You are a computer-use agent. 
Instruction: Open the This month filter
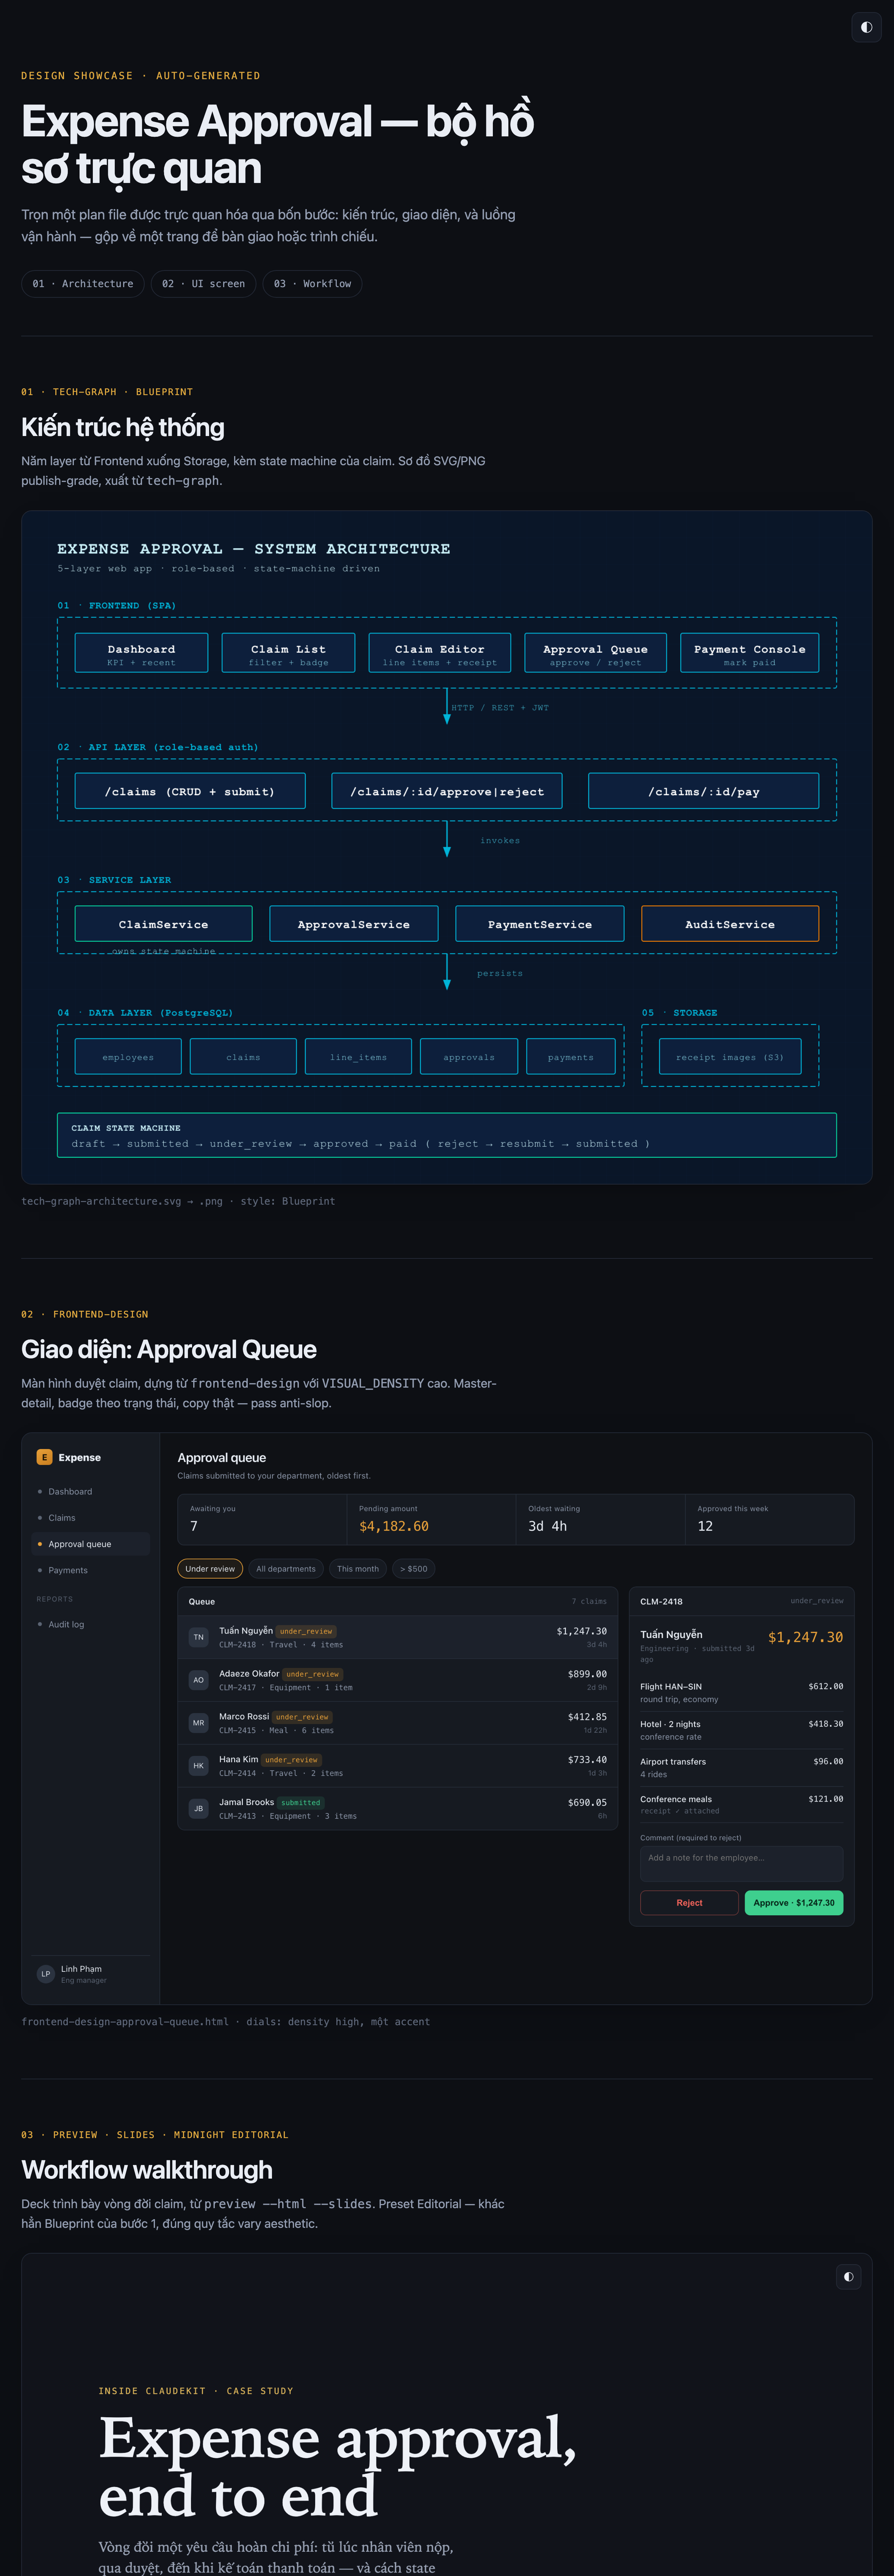(358, 1568)
